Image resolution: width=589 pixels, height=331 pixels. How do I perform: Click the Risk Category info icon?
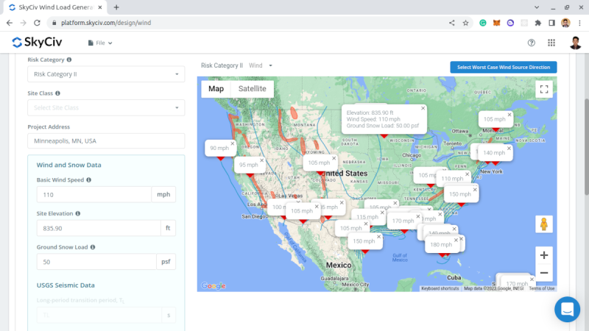[x=69, y=60]
